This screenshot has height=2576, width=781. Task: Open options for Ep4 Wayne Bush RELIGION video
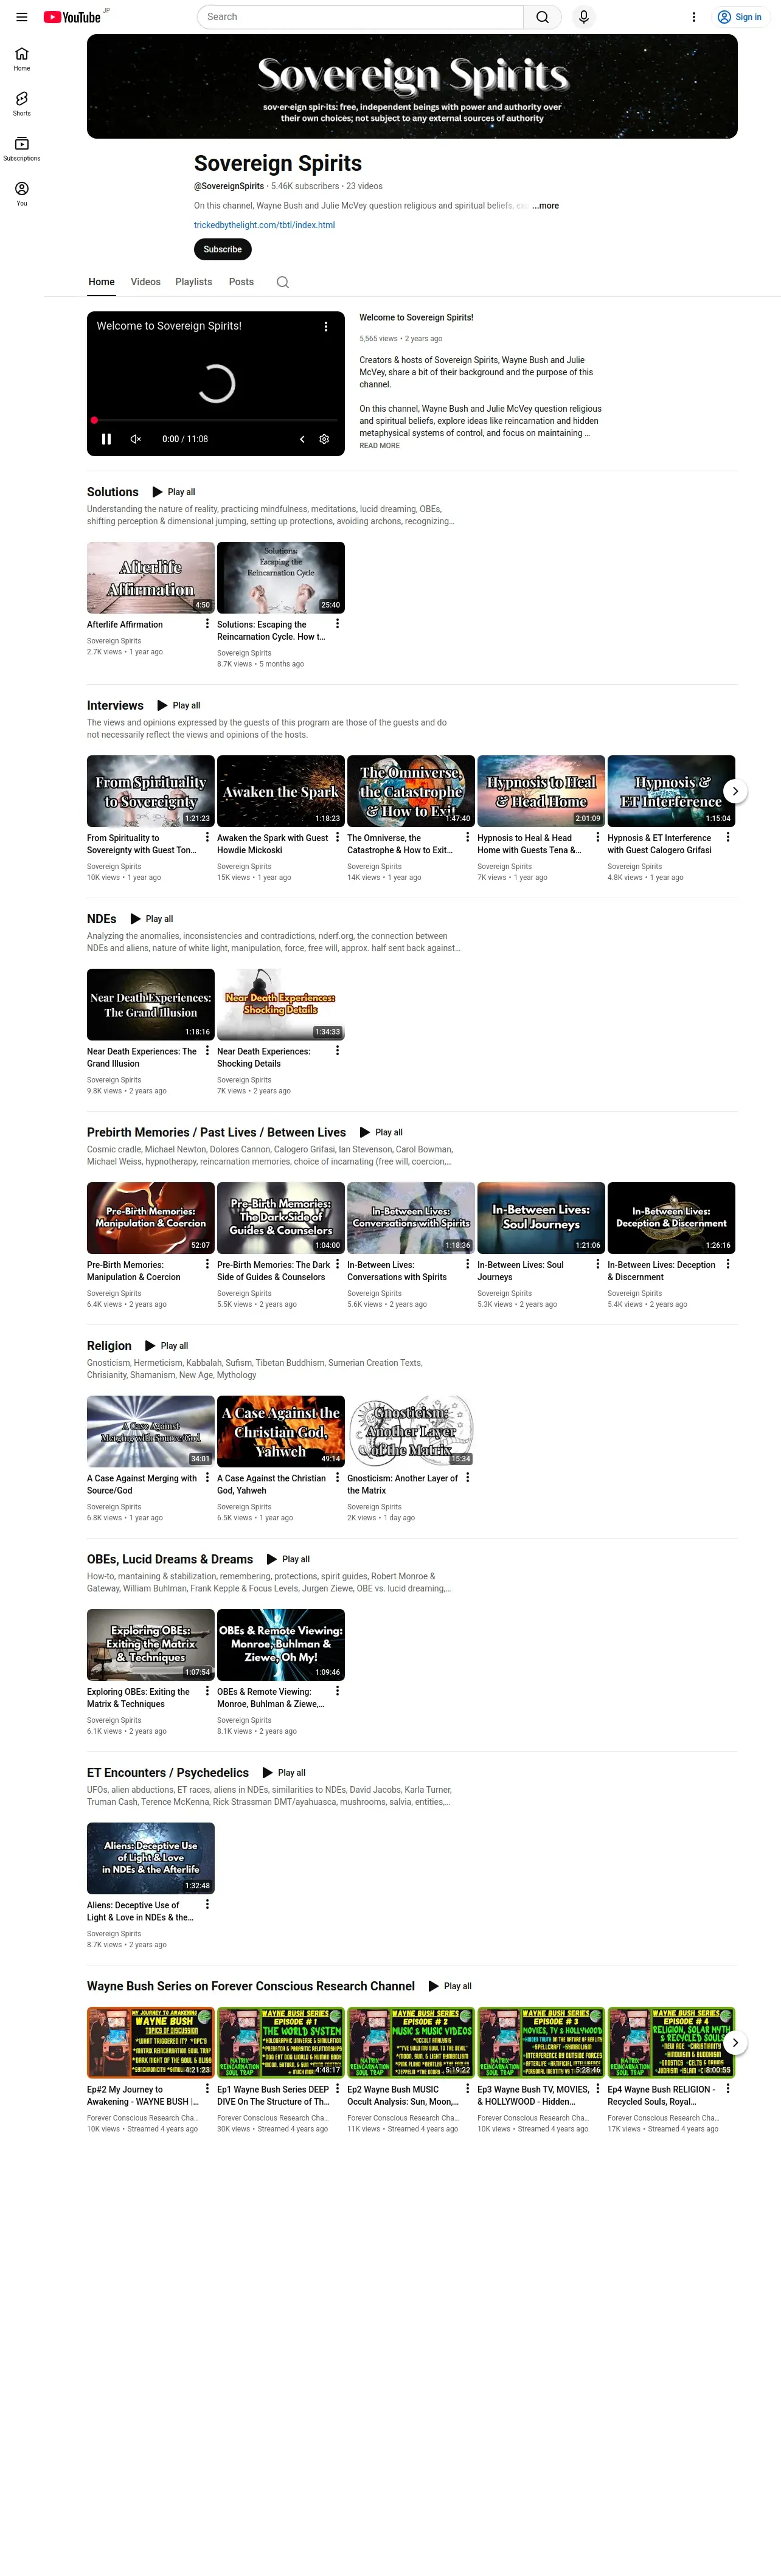(x=728, y=2088)
